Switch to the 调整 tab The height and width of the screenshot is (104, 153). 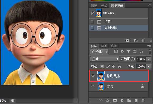94,6
